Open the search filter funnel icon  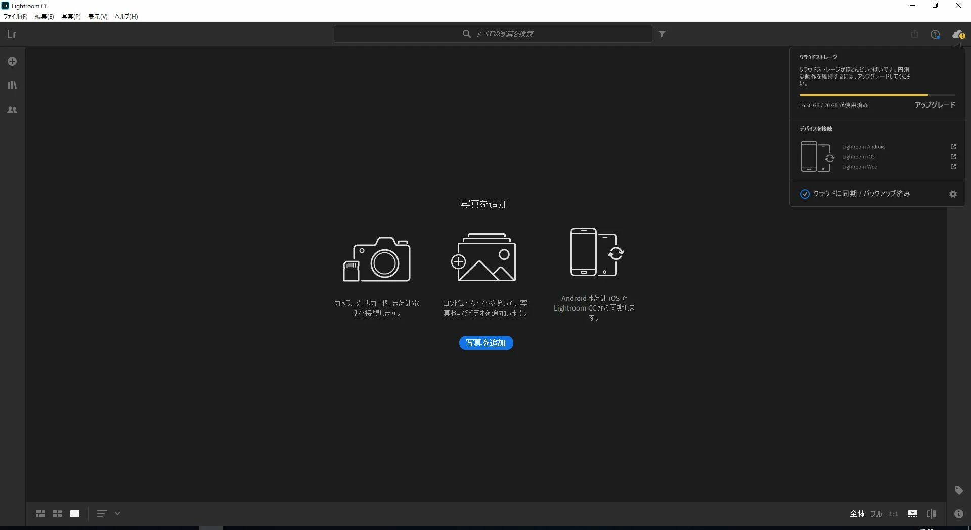[x=662, y=34]
